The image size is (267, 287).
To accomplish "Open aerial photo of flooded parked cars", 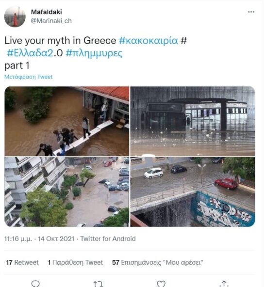I will (x=67, y=192).
